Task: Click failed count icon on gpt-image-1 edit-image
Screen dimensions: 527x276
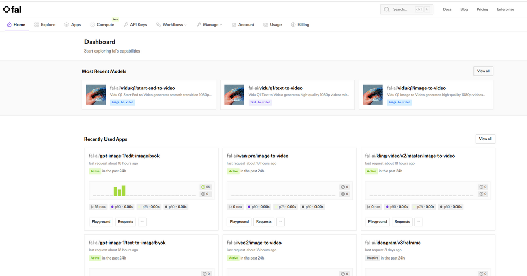Action: (x=203, y=194)
